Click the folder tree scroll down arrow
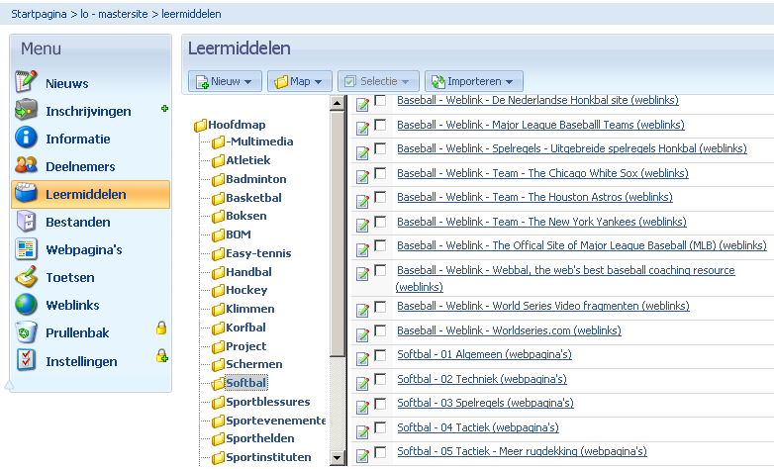 (x=338, y=458)
